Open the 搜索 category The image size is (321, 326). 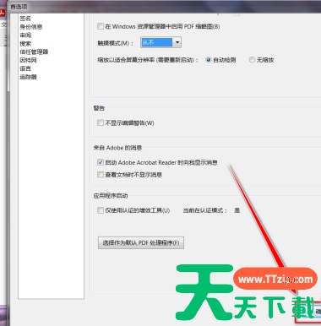coord(25,44)
